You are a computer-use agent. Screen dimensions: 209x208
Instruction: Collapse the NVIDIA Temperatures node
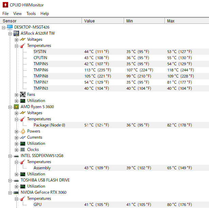click(16, 199)
